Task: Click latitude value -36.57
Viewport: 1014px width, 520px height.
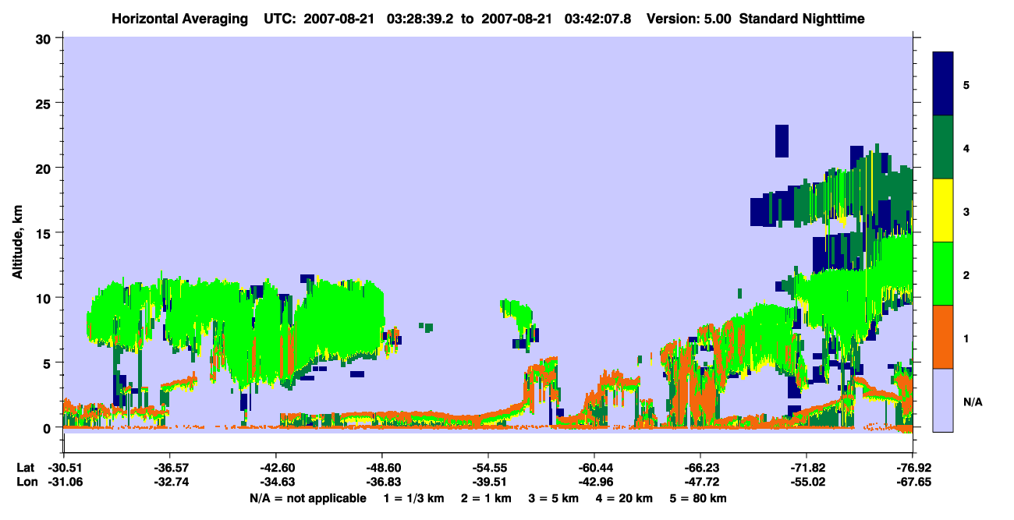Action: 170,468
